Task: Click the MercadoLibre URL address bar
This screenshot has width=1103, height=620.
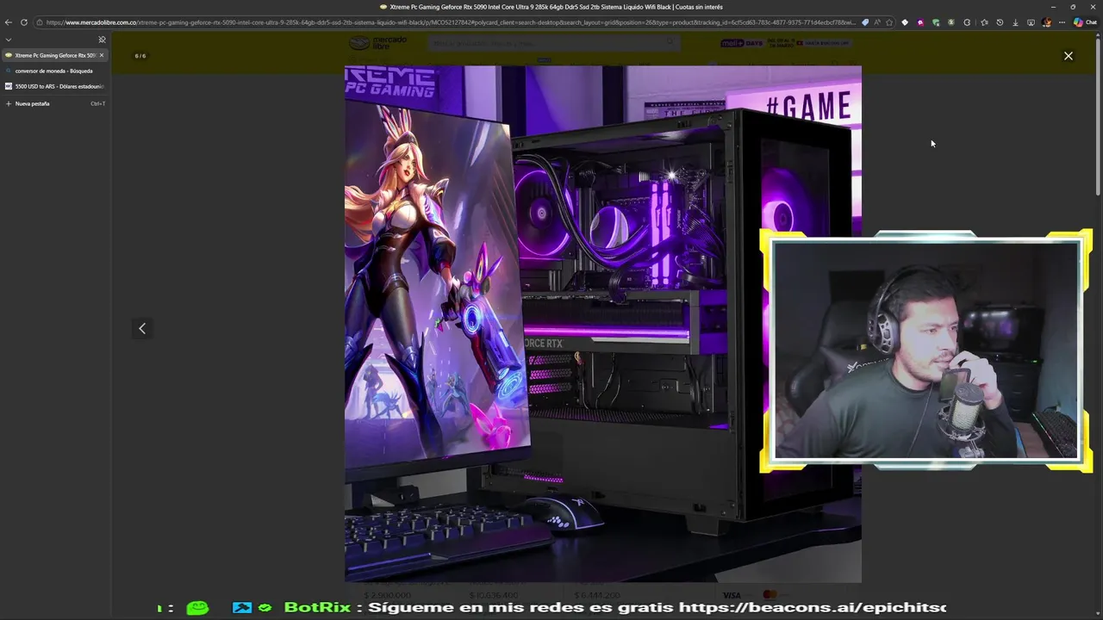Action: pos(452,22)
